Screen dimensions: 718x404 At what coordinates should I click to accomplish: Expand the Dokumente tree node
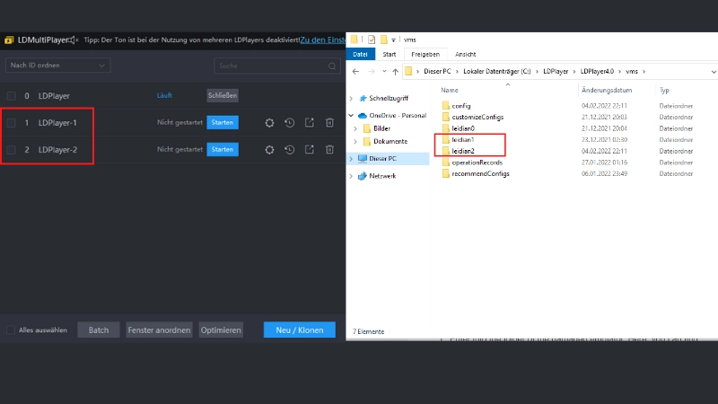[x=355, y=142]
